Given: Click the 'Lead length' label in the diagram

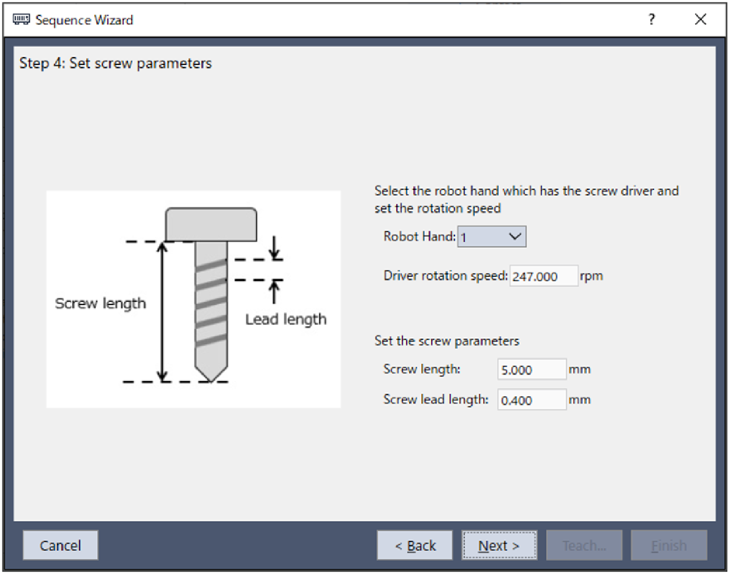Looking at the screenshot, I should click(285, 319).
